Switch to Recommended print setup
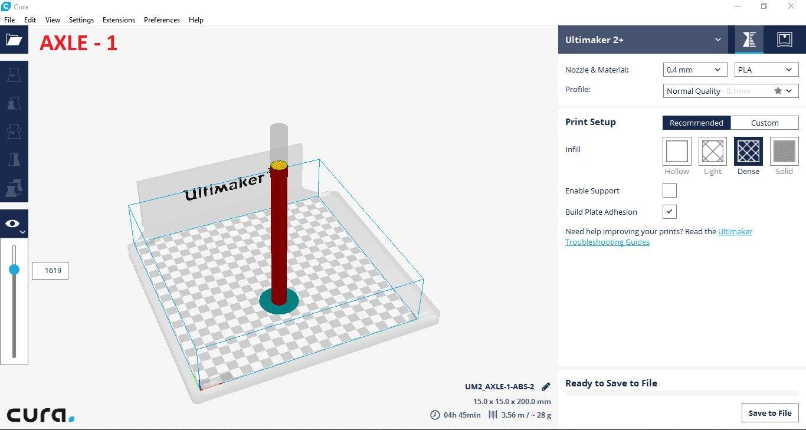 [x=696, y=123]
